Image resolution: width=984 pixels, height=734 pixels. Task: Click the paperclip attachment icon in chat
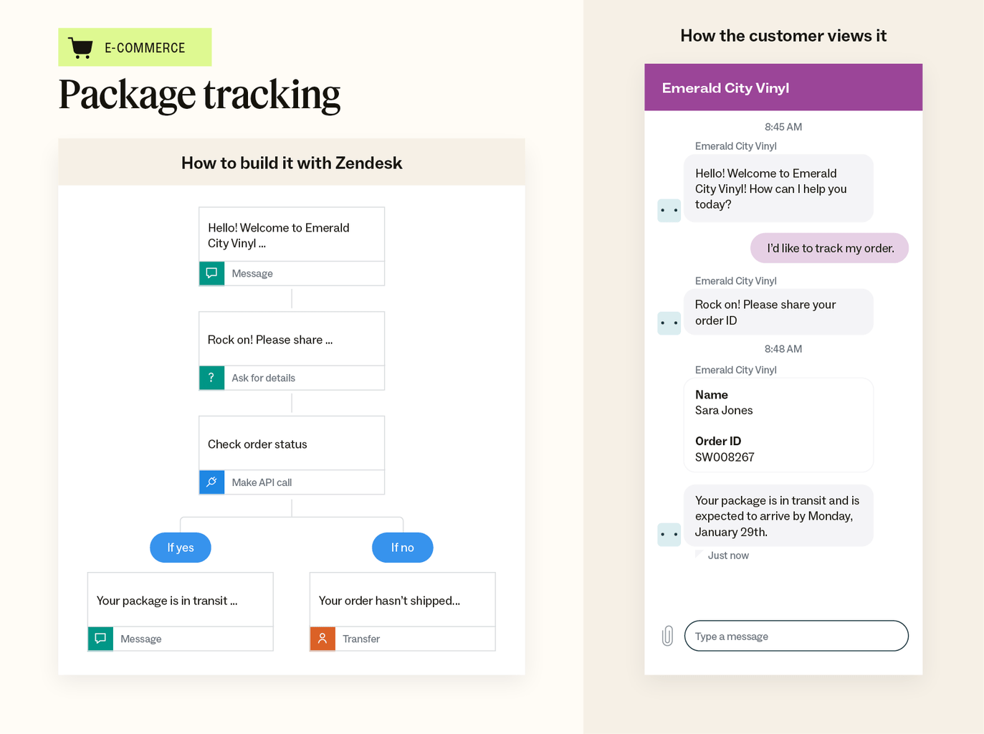tap(667, 636)
